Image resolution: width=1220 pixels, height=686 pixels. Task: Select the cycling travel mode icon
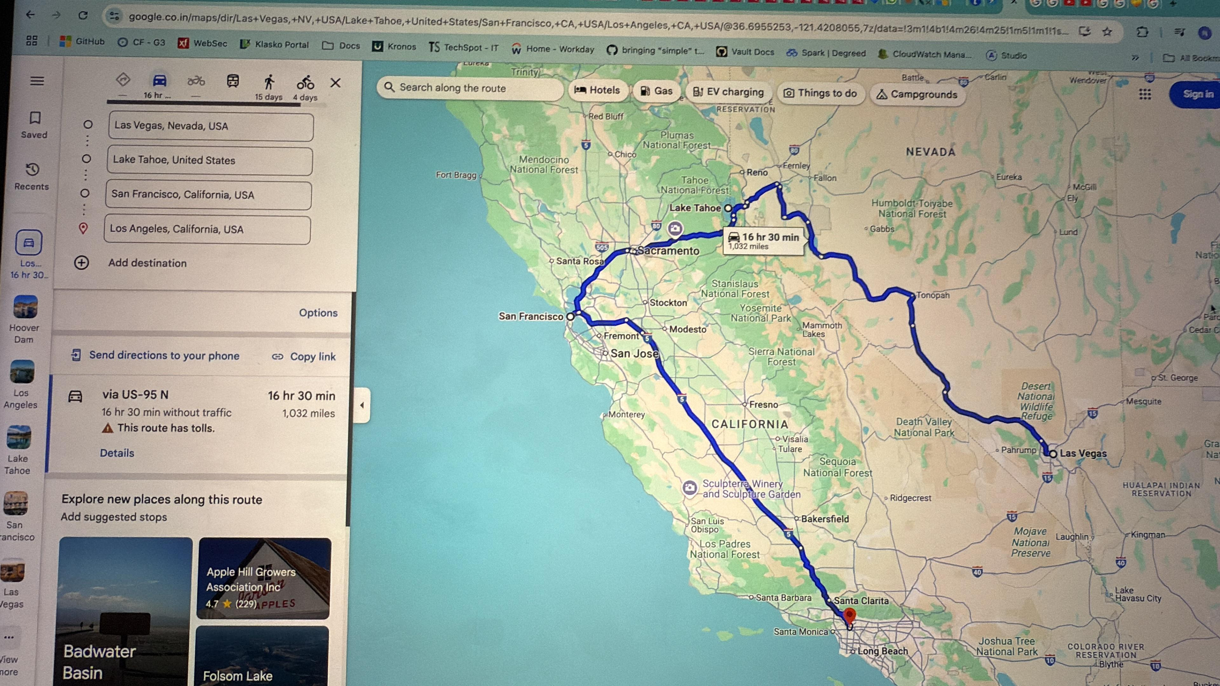[x=305, y=82]
